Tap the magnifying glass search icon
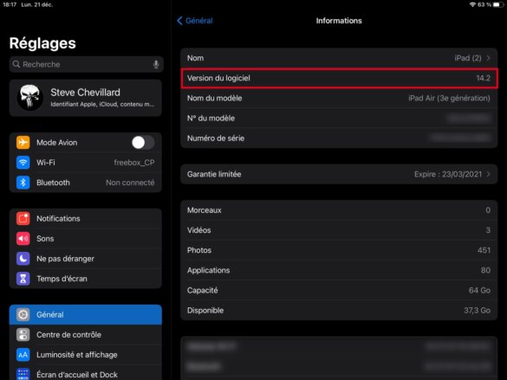This screenshot has height=380, width=507. pos(16,64)
